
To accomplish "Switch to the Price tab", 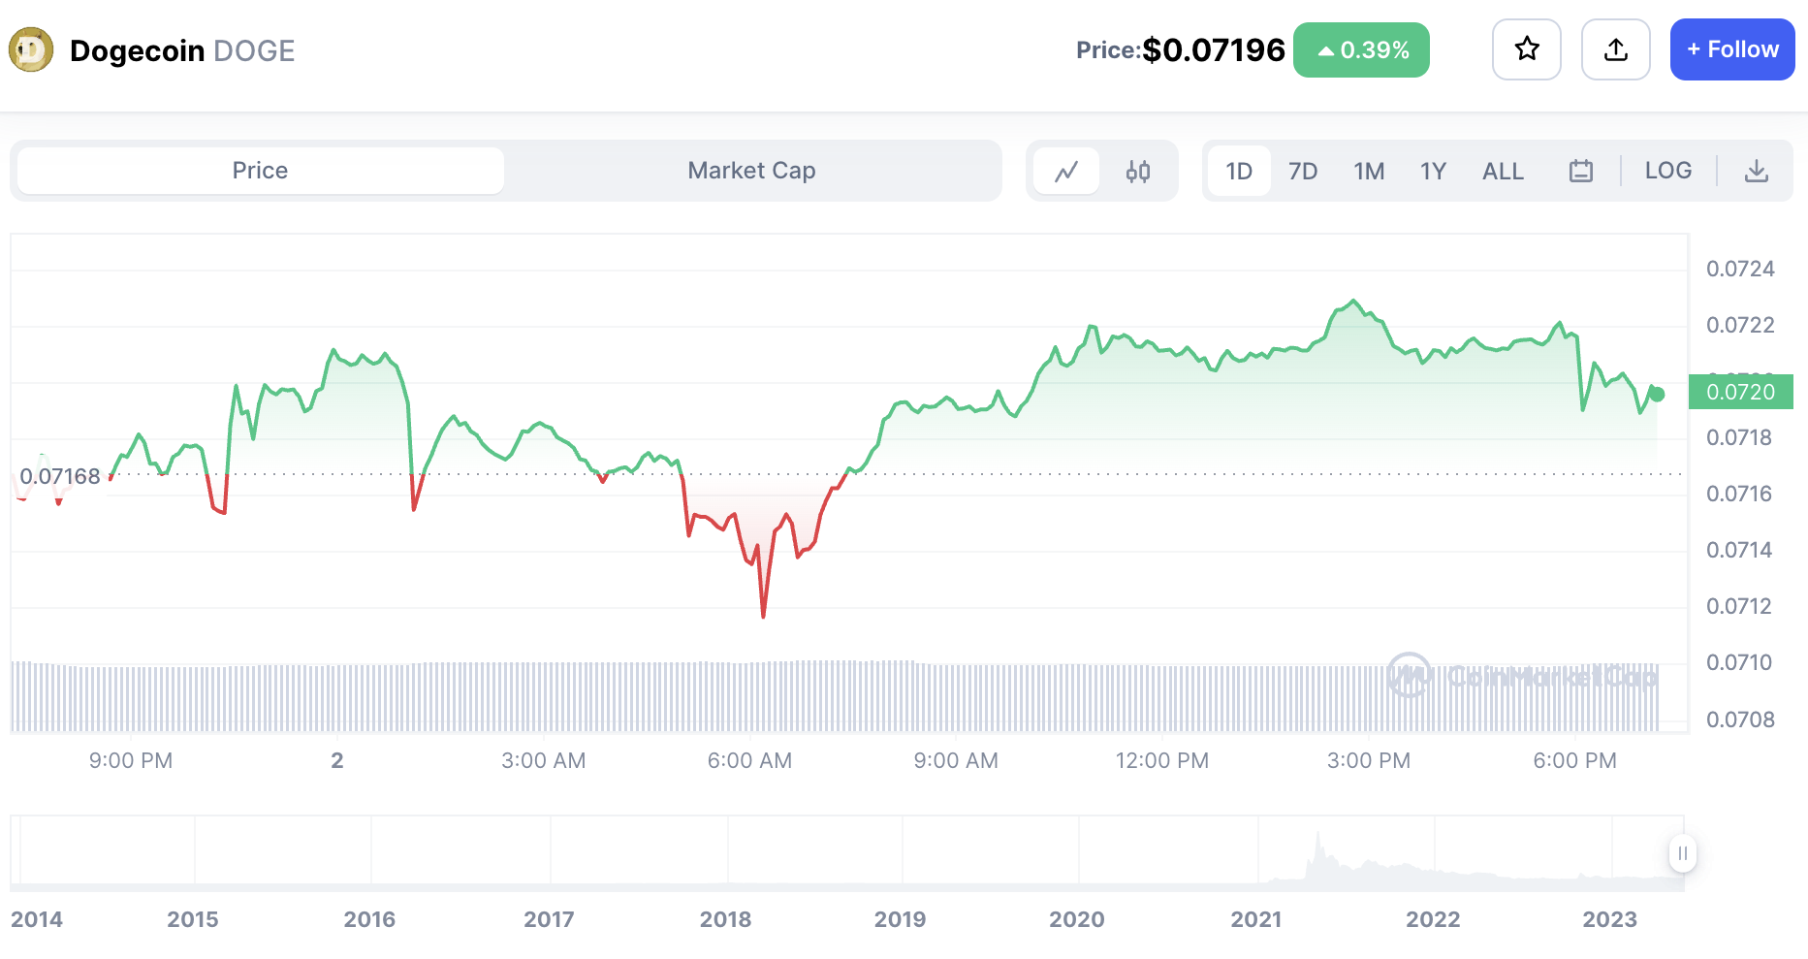I will (x=260, y=171).
